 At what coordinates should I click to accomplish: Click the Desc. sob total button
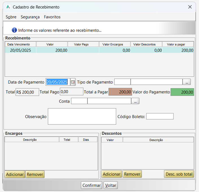(x=179, y=174)
